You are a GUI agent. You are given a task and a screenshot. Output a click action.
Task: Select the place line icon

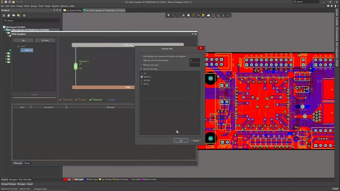pyautogui.click(x=228, y=15)
